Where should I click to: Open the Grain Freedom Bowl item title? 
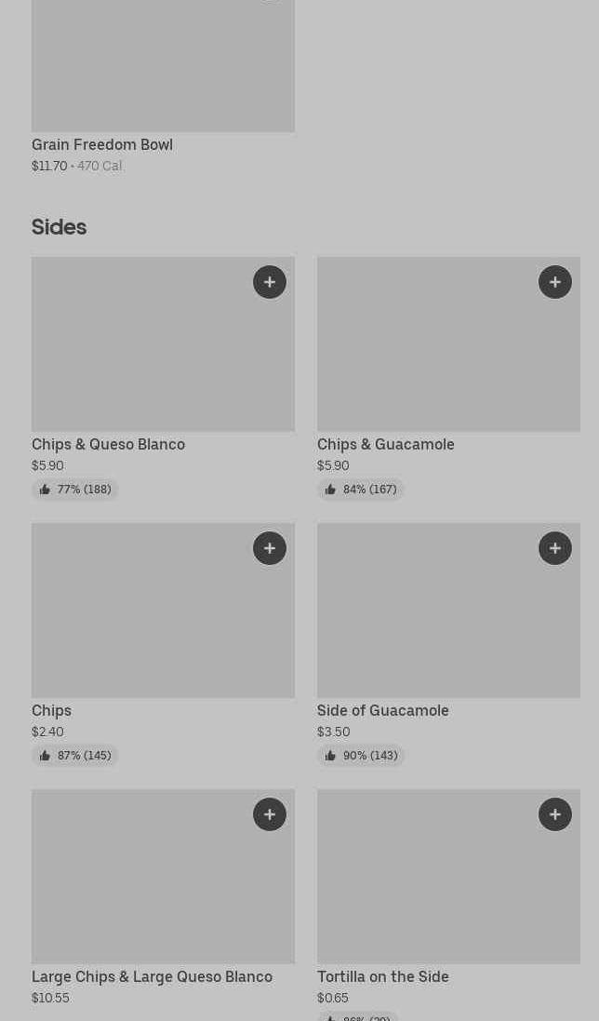(x=102, y=144)
